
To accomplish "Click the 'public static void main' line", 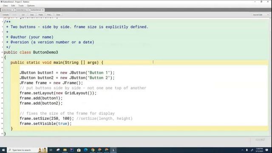I will (57, 62).
